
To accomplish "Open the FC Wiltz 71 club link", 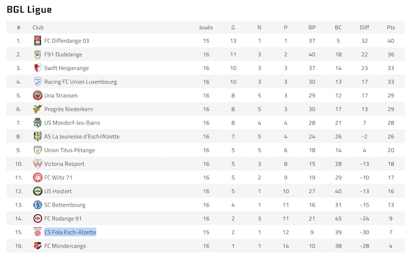I will [x=58, y=177].
